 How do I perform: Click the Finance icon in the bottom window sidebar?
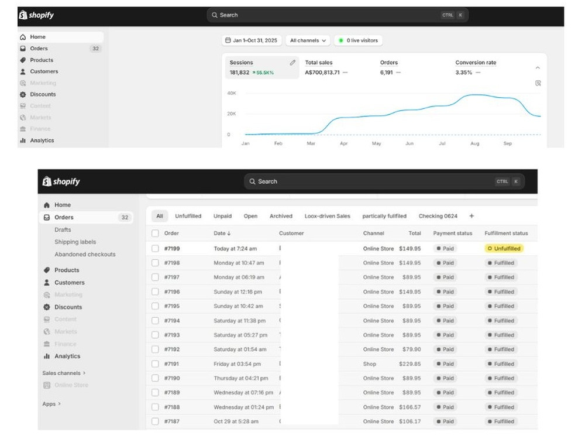pyautogui.click(x=47, y=344)
